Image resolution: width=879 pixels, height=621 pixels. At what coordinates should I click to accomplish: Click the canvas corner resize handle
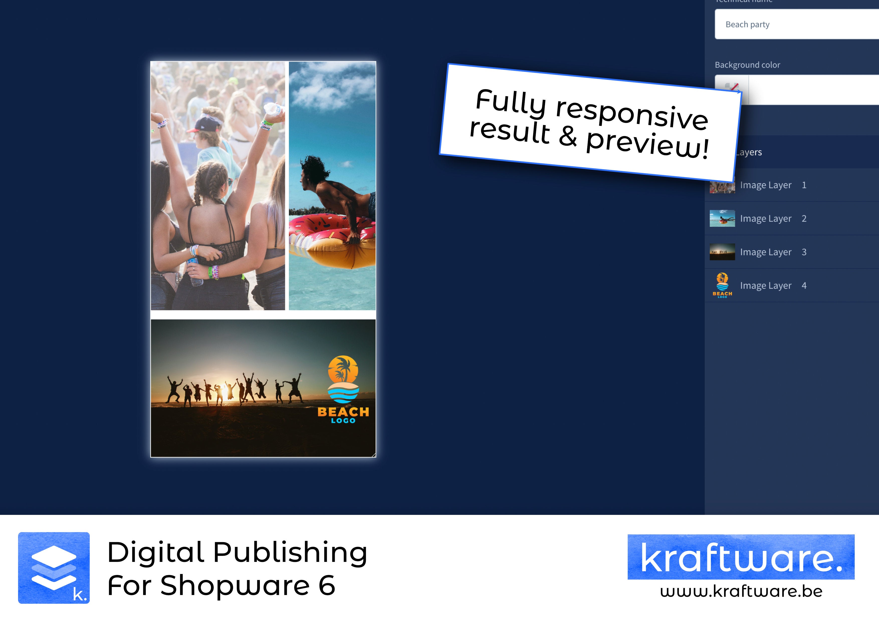pos(374,455)
